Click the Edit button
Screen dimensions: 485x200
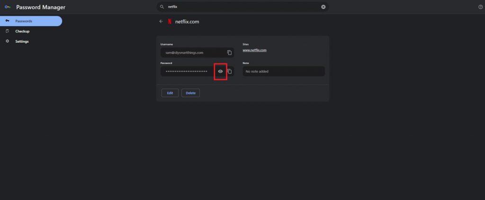170,93
